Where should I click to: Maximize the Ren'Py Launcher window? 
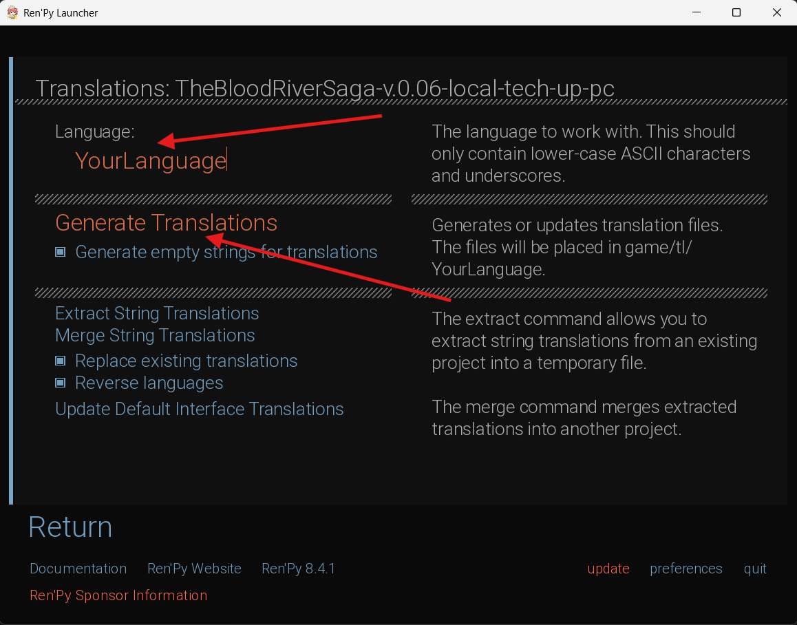click(x=736, y=12)
